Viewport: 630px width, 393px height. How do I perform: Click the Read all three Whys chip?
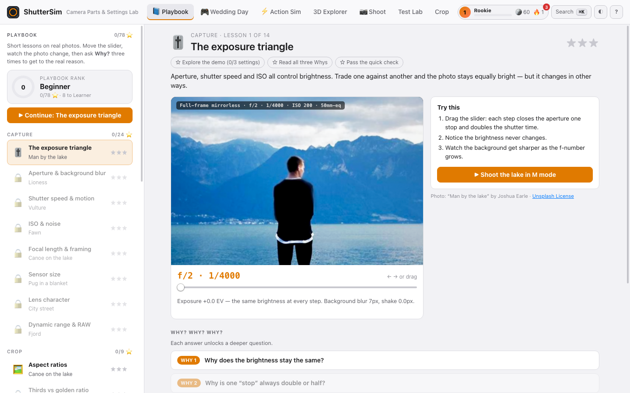300,62
